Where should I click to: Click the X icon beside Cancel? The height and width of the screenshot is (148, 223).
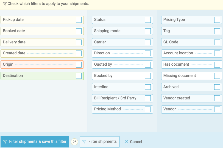[127, 142]
